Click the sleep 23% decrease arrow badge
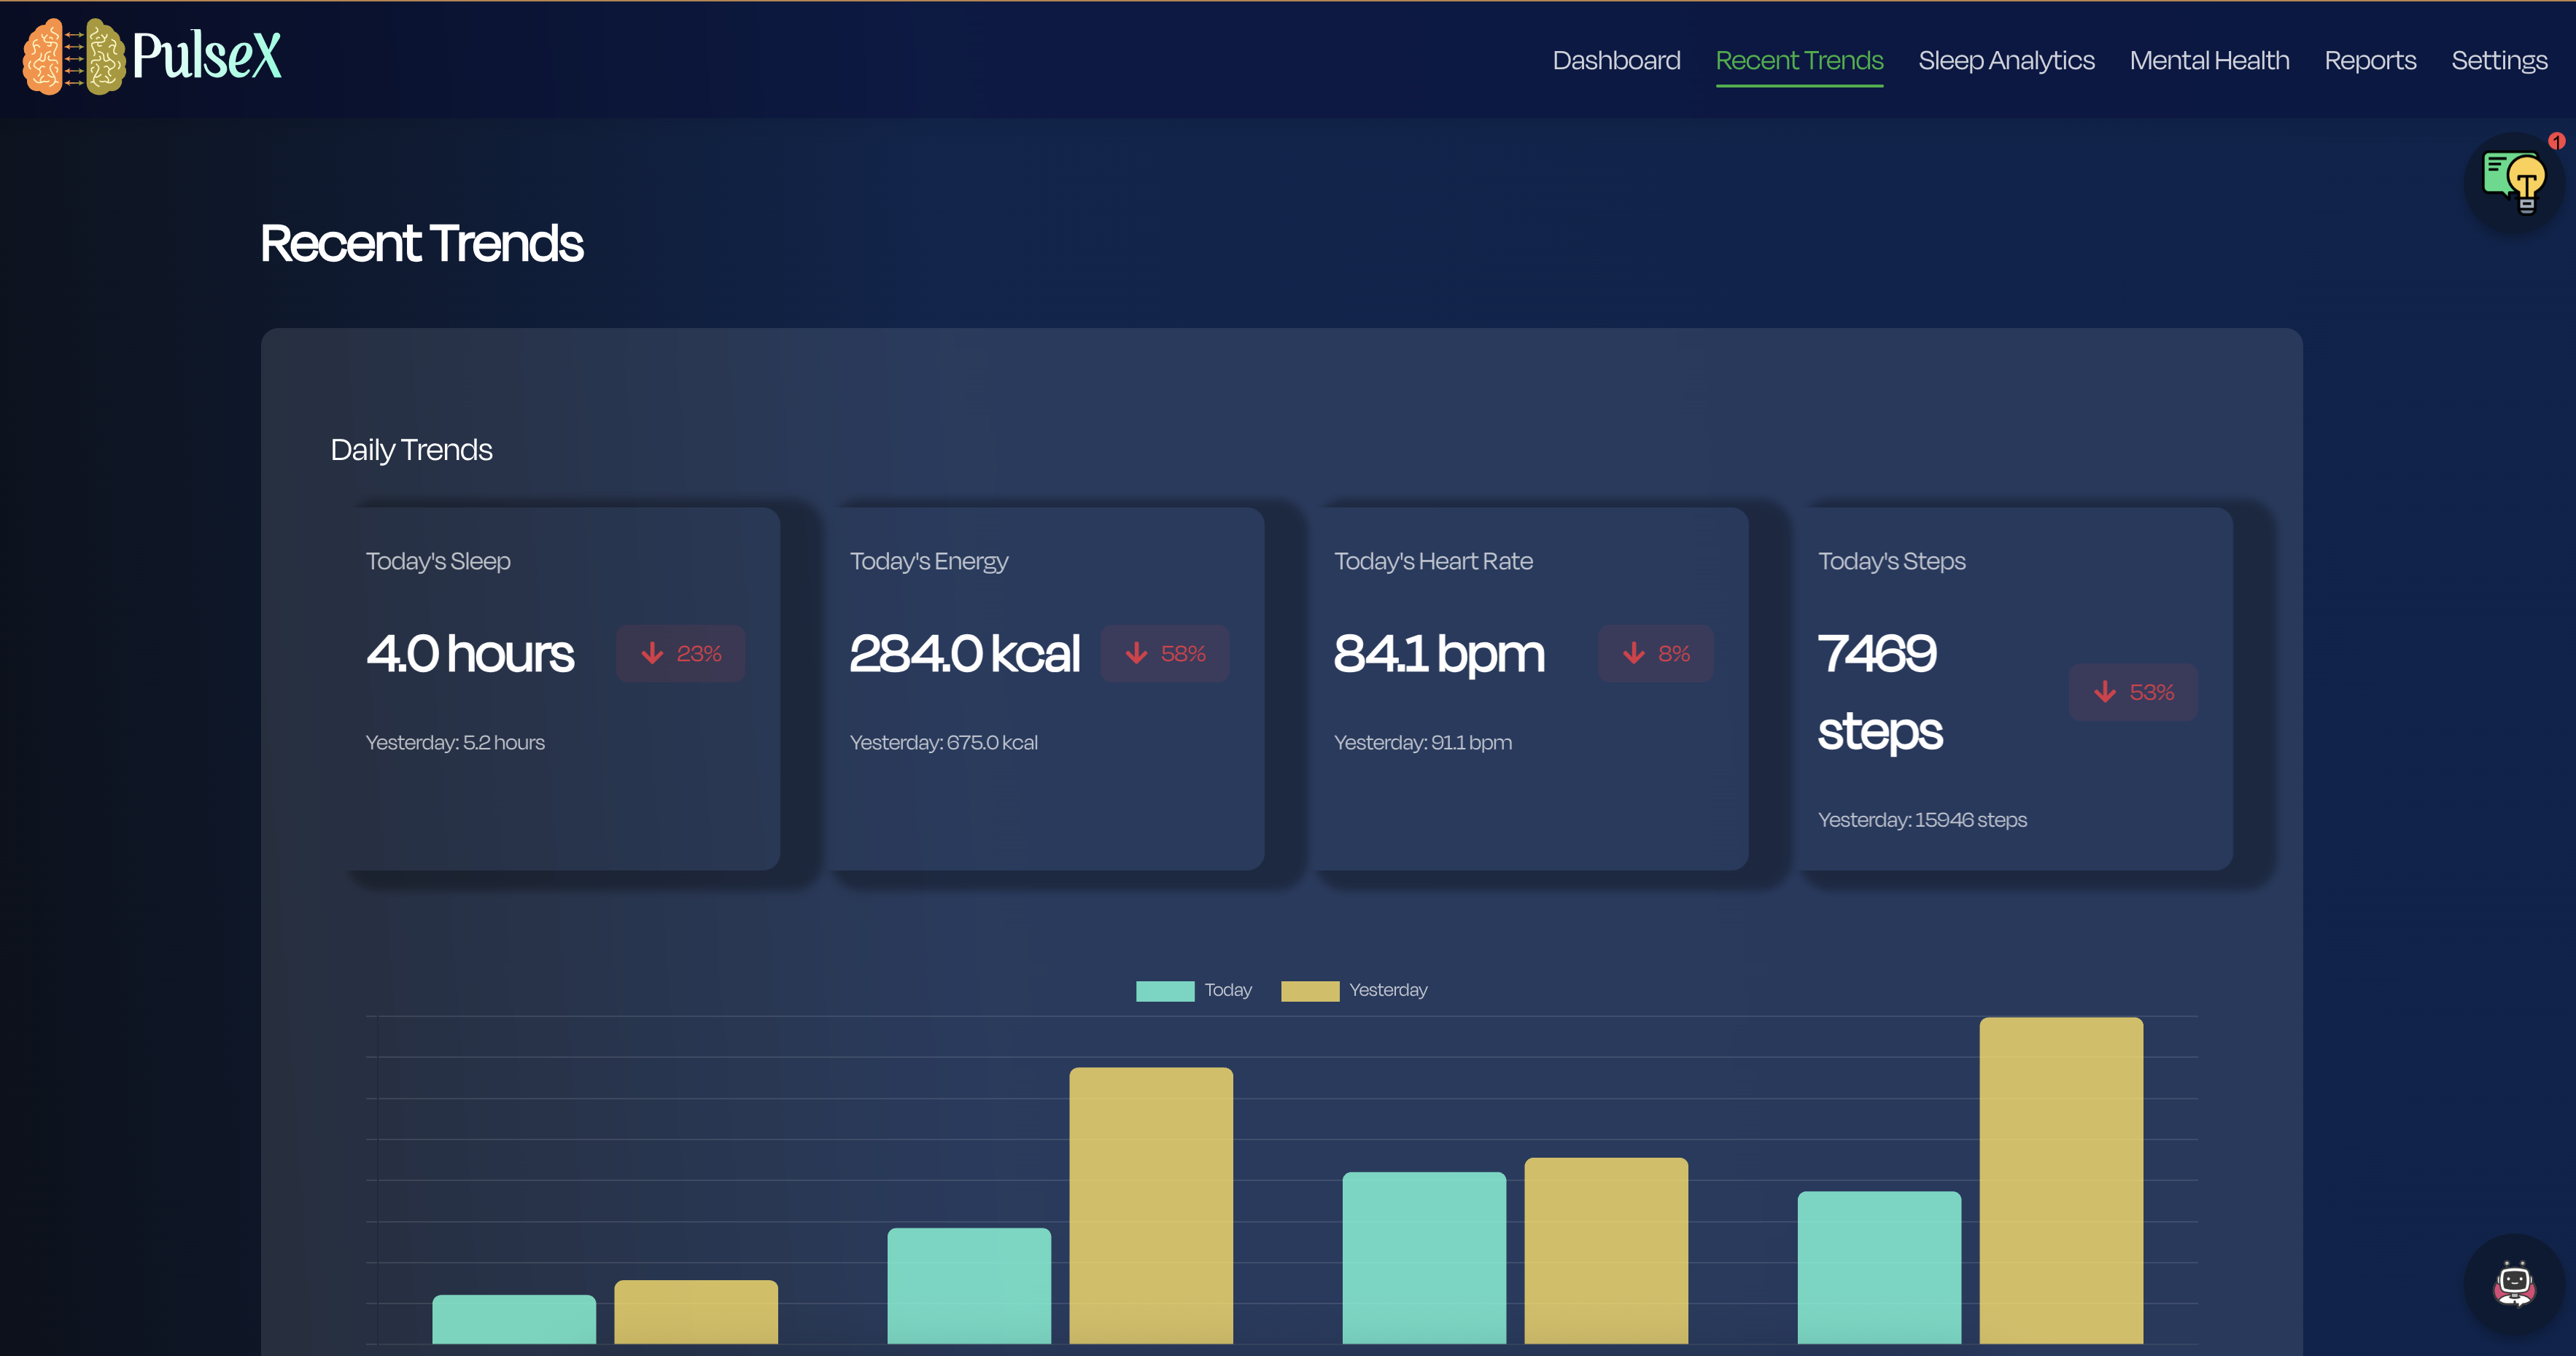This screenshot has width=2576, height=1356. [x=680, y=653]
